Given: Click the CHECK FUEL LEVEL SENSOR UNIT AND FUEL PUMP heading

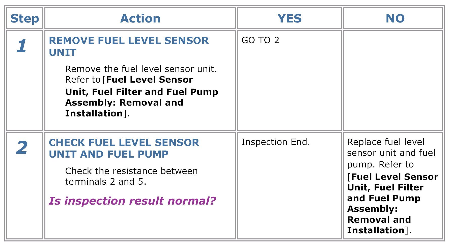Looking at the screenshot, I should tap(124, 148).
